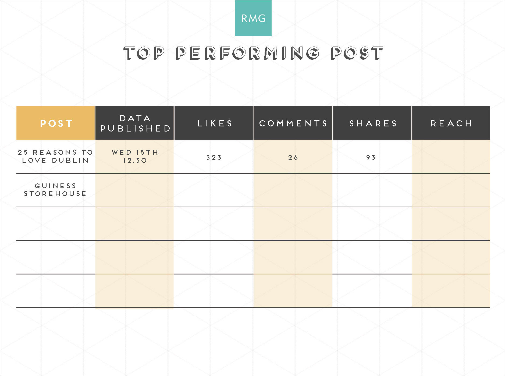Click the teal RMG logo square

click(253, 18)
